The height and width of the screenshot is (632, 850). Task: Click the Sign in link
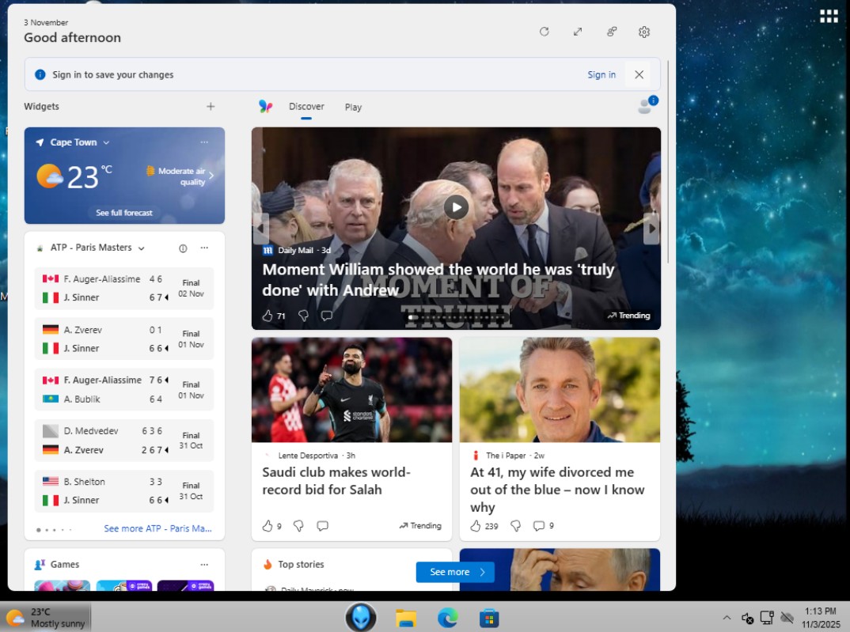point(601,74)
